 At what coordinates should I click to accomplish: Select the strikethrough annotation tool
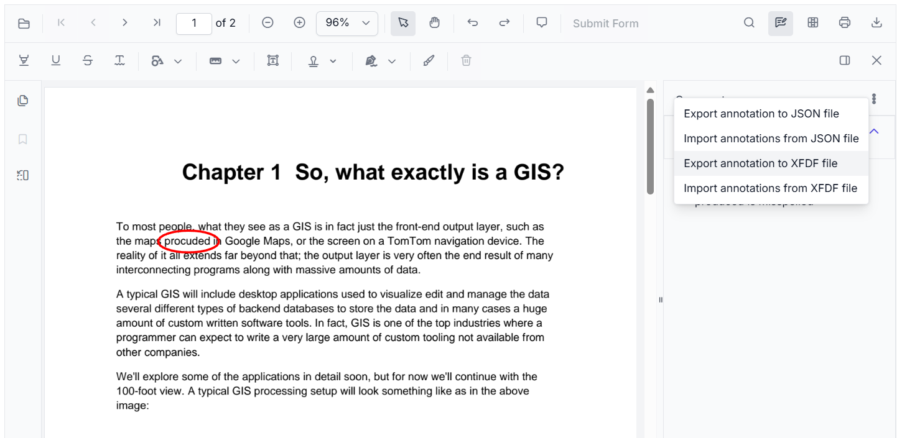pyautogui.click(x=88, y=60)
